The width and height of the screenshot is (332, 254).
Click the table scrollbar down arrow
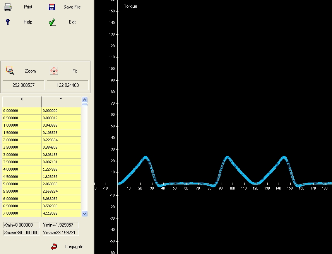[84, 213]
